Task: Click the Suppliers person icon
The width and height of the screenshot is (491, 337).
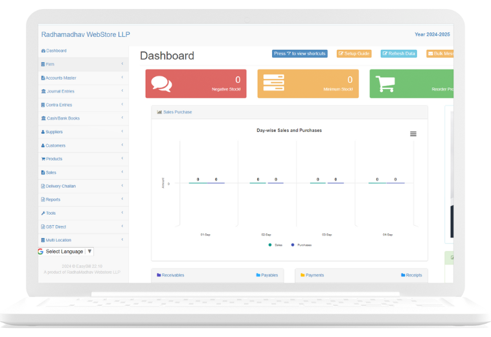Action: tap(43, 132)
